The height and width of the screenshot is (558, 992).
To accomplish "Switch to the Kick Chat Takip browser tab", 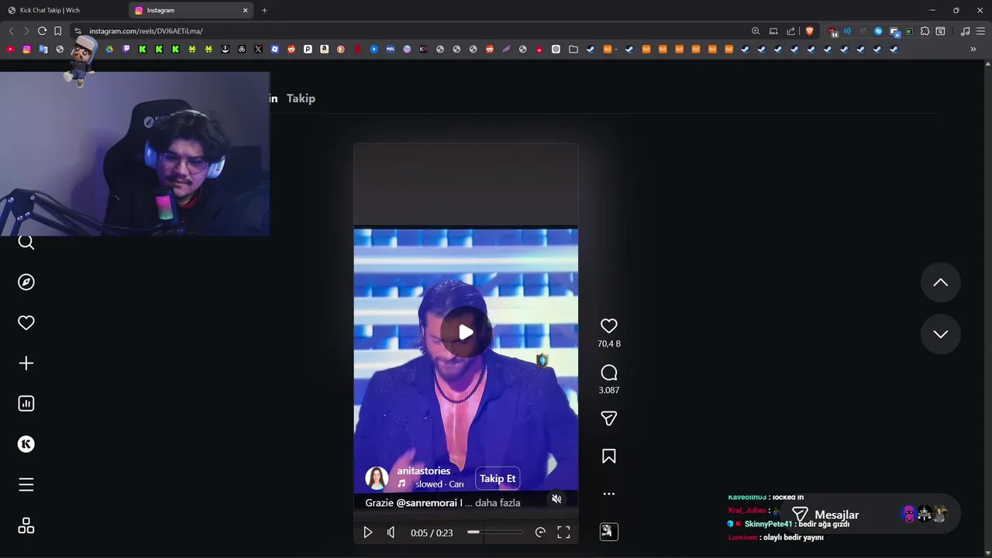I will click(x=64, y=10).
